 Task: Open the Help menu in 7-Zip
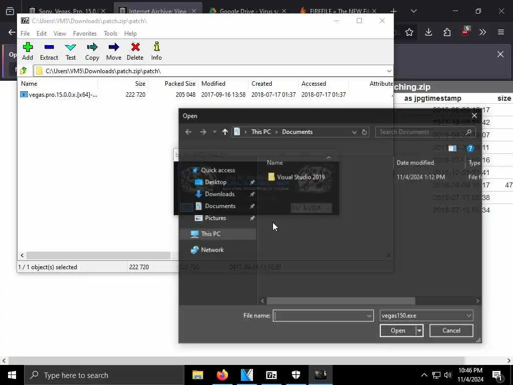[130, 34]
